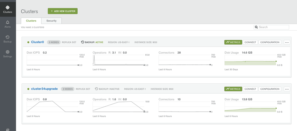This screenshot has height=131, width=297.
Task: Open the Settings gear in sidebar
Action: point(8,52)
